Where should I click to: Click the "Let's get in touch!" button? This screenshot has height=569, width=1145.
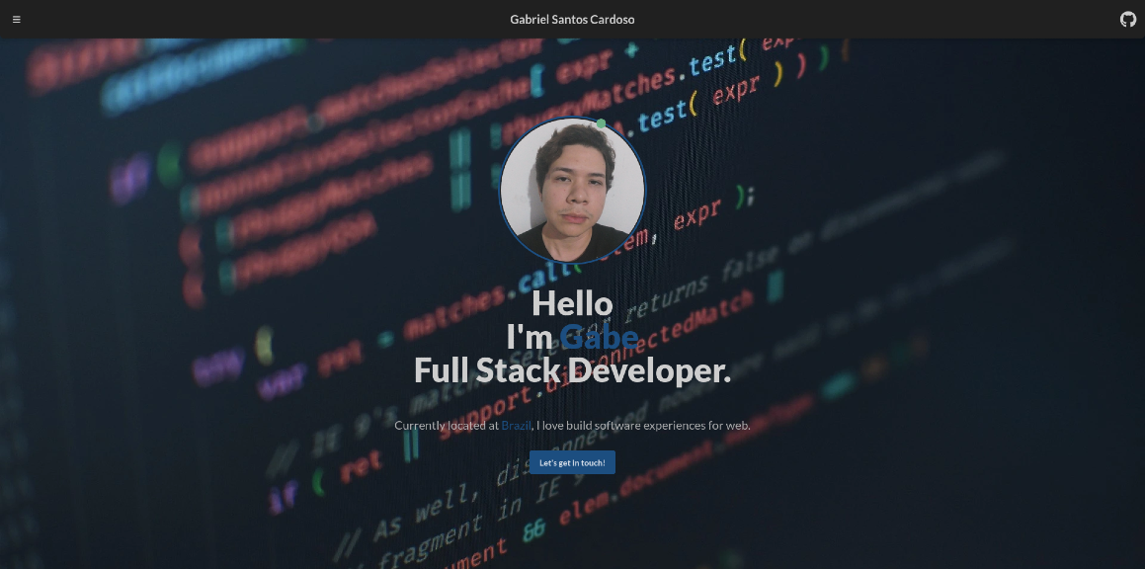[572, 462]
